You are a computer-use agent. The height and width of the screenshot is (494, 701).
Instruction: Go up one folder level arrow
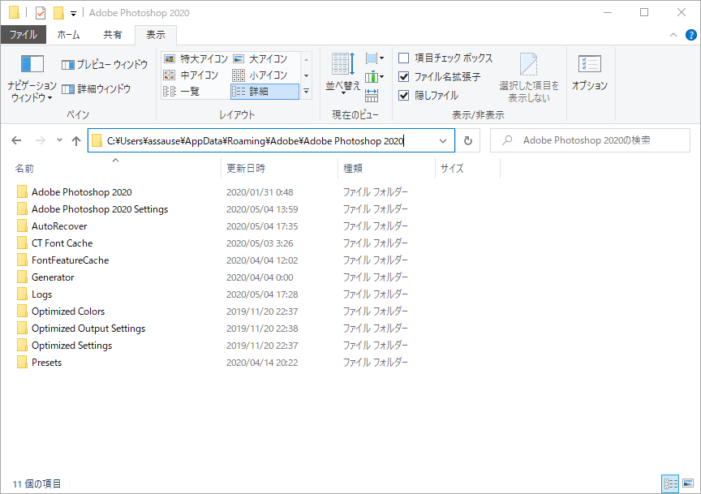[76, 141]
